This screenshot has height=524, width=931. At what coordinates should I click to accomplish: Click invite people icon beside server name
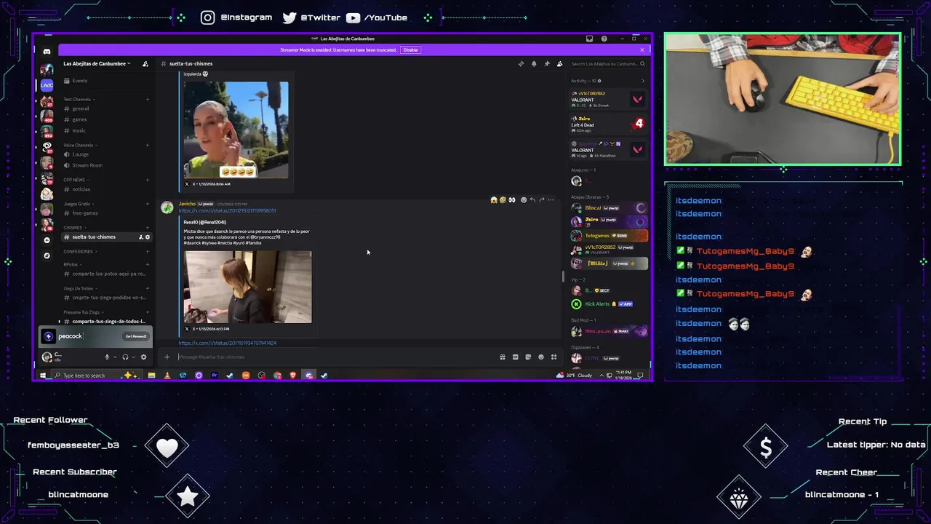pyautogui.click(x=145, y=63)
